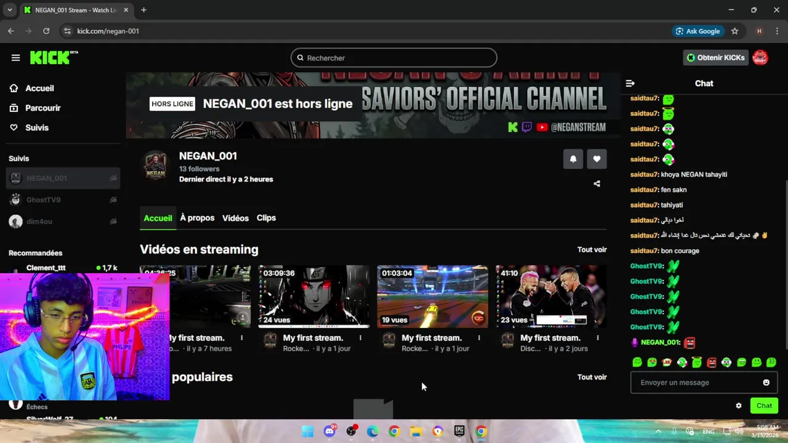Play the 41:10 video thumbnail
The image size is (788, 443).
[551, 297]
